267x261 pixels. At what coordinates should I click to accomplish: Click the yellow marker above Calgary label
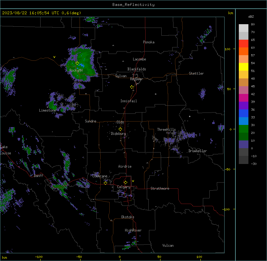click(125, 183)
